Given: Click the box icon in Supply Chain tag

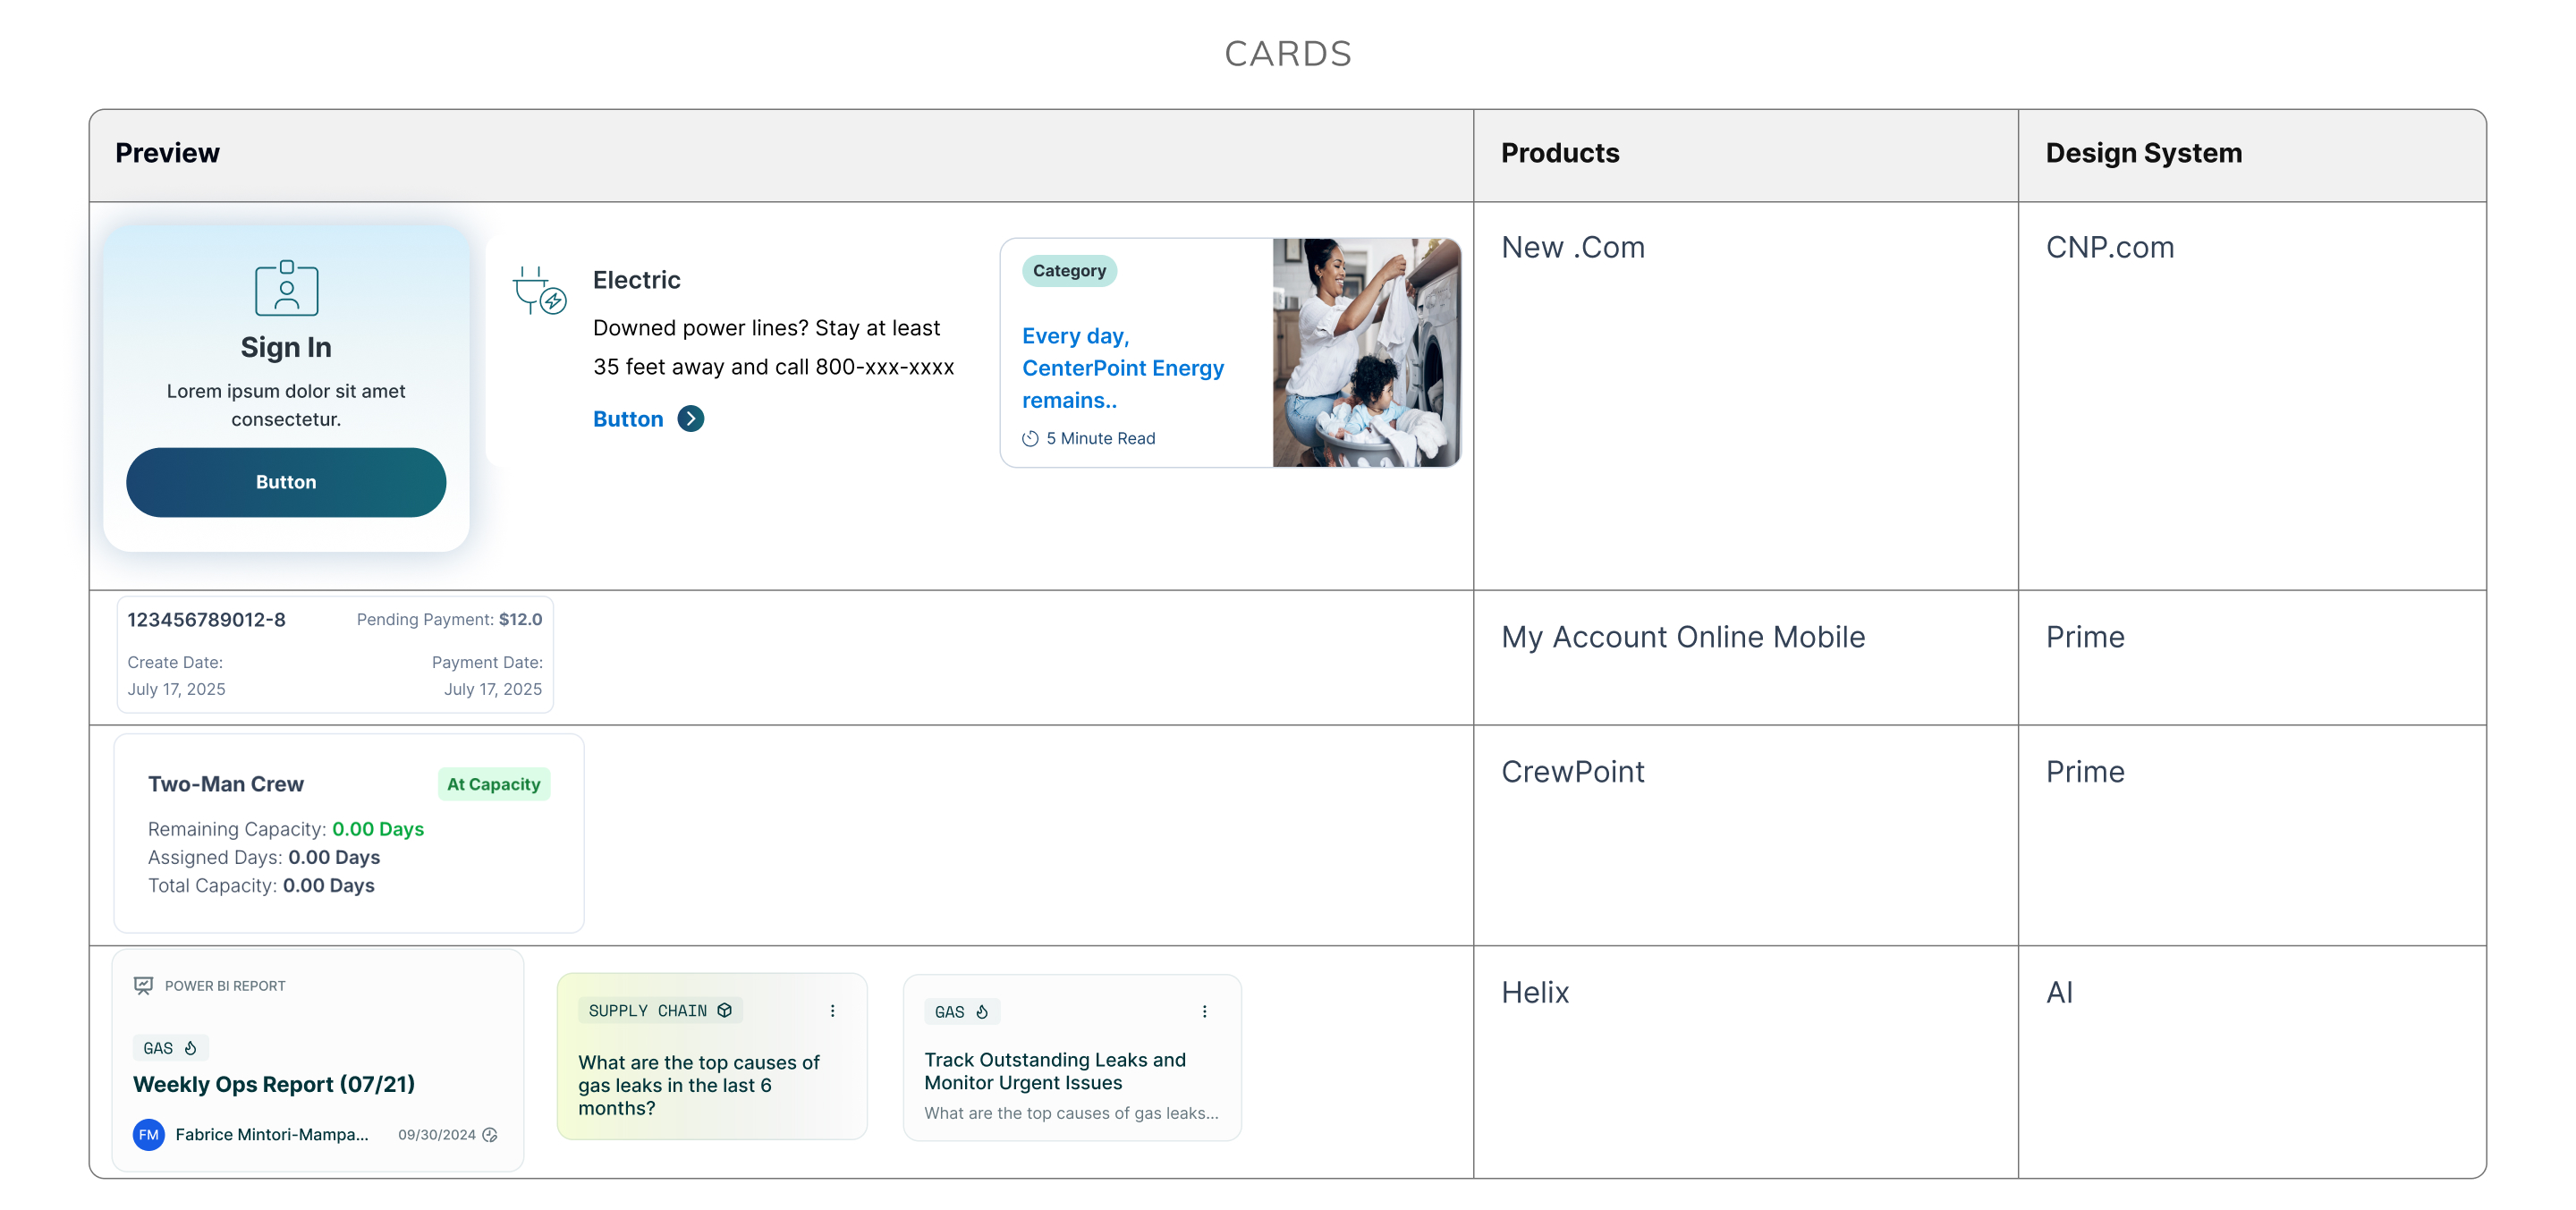Looking at the screenshot, I should point(725,1010).
